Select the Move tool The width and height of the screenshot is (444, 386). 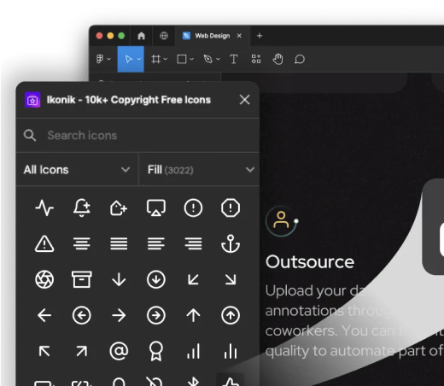click(129, 59)
